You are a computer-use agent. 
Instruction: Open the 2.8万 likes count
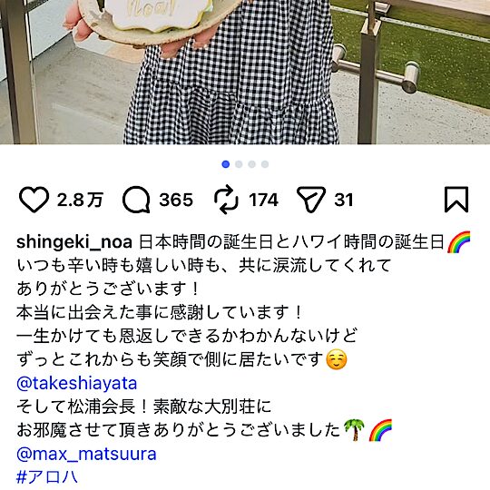coord(80,200)
